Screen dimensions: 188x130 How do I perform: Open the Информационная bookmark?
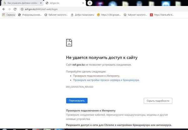tap(30, 15)
